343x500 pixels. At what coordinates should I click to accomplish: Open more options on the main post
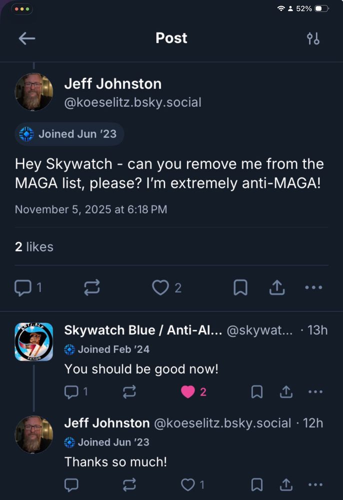(x=313, y=287)
